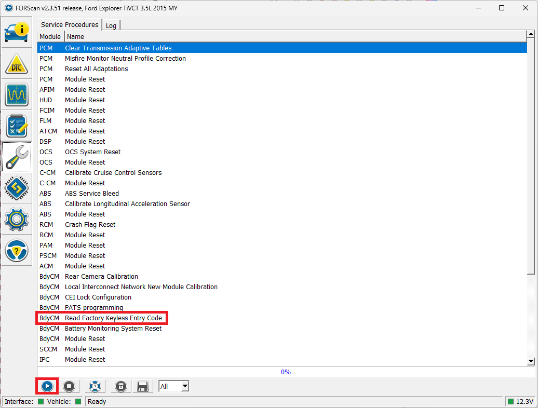
Task: Select the ABS Service Bleed procedure
Action: click(x=282, y=194)
